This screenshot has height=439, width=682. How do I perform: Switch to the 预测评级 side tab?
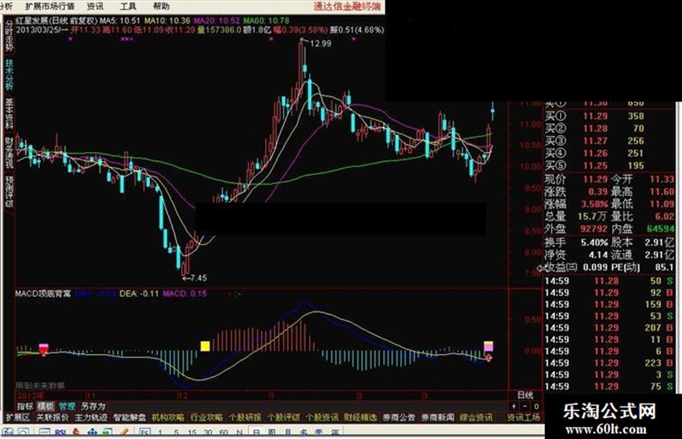pos(9,191)
